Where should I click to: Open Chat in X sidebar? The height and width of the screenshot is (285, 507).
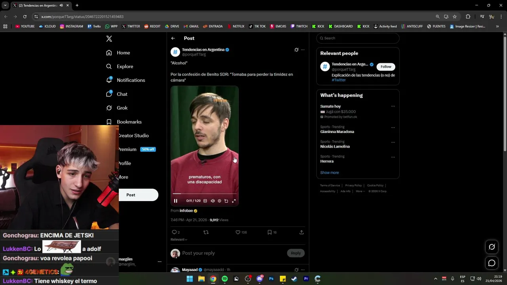(x=117, y=94)
